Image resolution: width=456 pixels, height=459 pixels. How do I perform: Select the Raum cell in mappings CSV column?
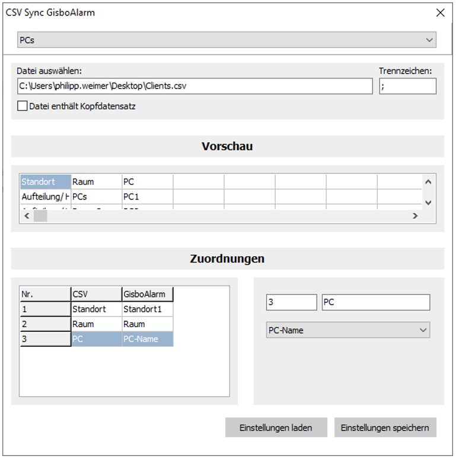pos(97,324)
